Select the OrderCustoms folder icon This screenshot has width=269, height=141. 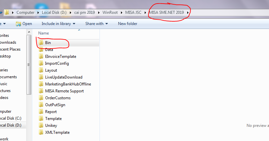click(x=41, y=98)
